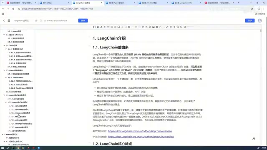Screen dimensions: 267x150
Task: Collapse the 3.4 Tools outline section
Action: [4, 45]
